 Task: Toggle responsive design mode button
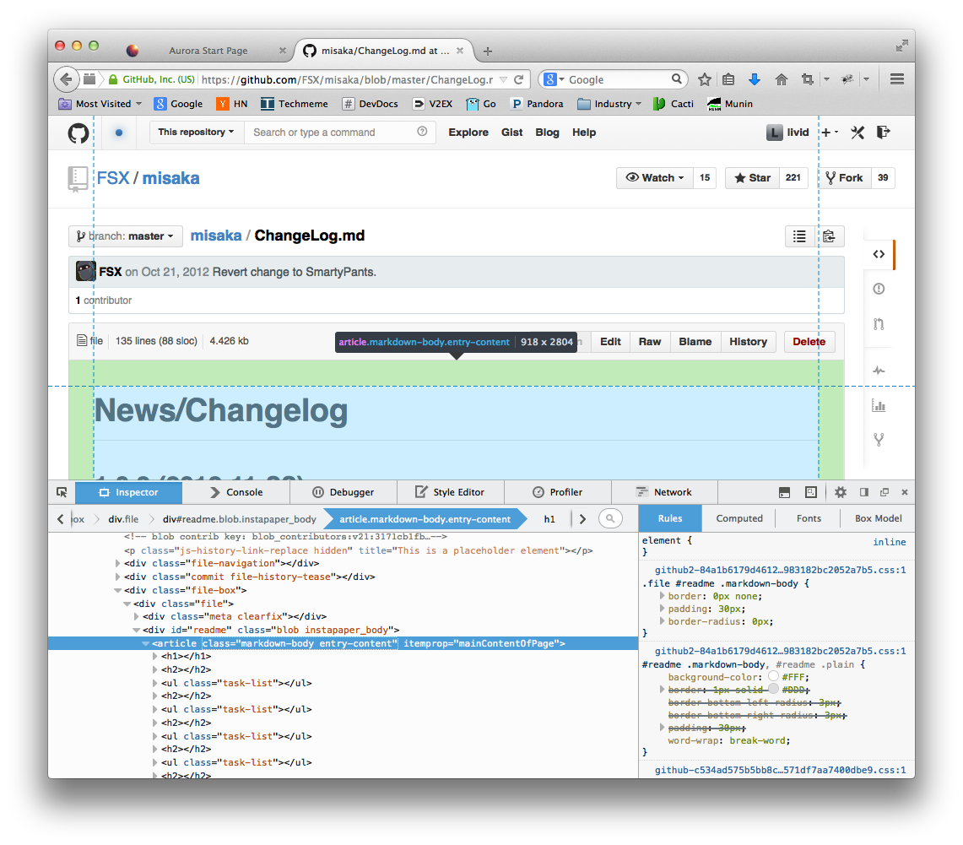[811, 492]
